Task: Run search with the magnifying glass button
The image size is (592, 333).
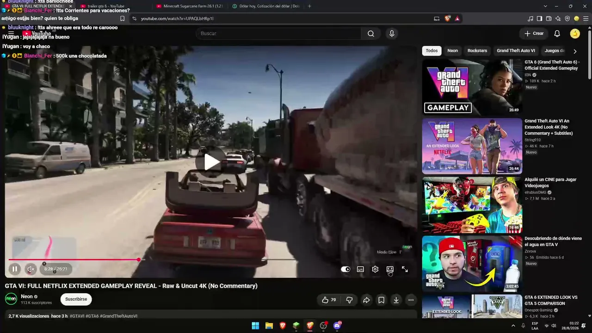Action: [x=371, y=33]
